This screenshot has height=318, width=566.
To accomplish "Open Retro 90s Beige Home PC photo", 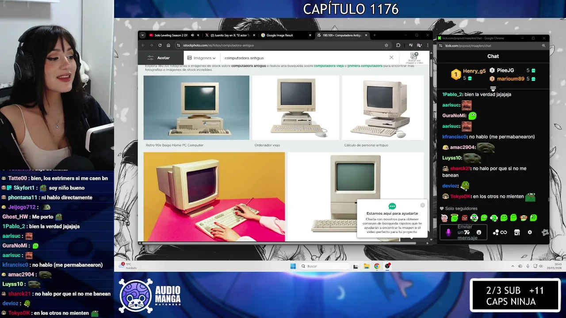I will coord(196,108).
